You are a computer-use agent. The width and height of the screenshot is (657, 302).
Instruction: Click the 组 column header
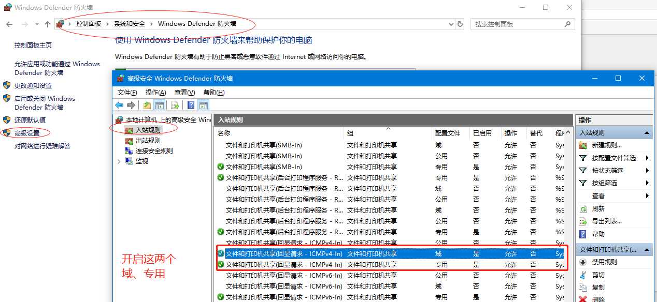(388, 133)
